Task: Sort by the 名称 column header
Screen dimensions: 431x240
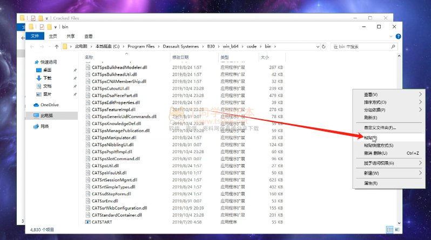Action: click(89, 57)
